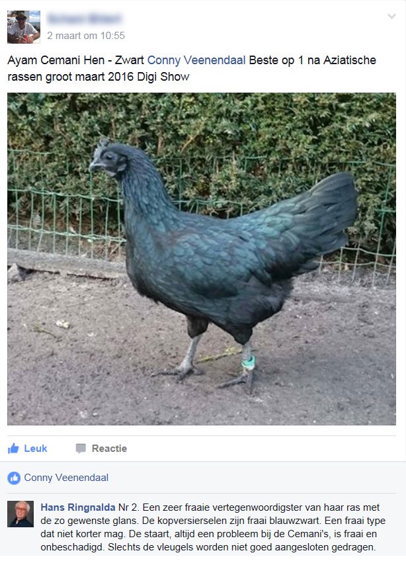Click the hen's green leg ring in photo

click(x=249, y=363)
